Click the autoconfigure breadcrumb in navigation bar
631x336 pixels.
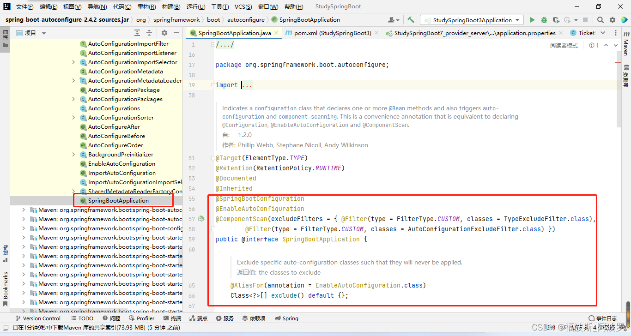click(246, 20)
